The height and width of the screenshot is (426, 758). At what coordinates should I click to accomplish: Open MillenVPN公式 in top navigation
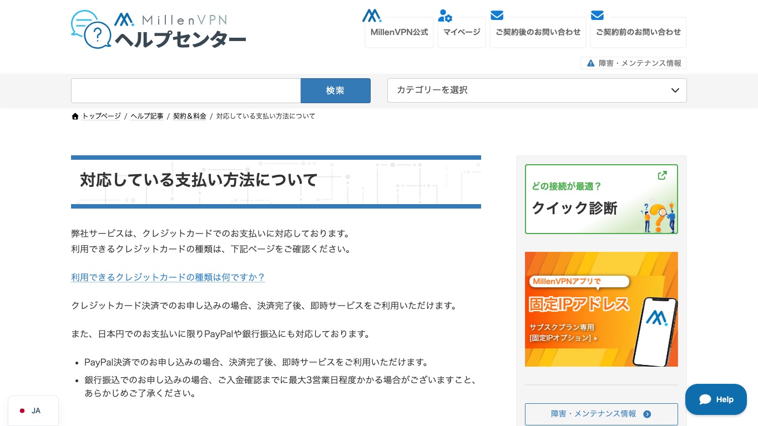tap(399, 32)
